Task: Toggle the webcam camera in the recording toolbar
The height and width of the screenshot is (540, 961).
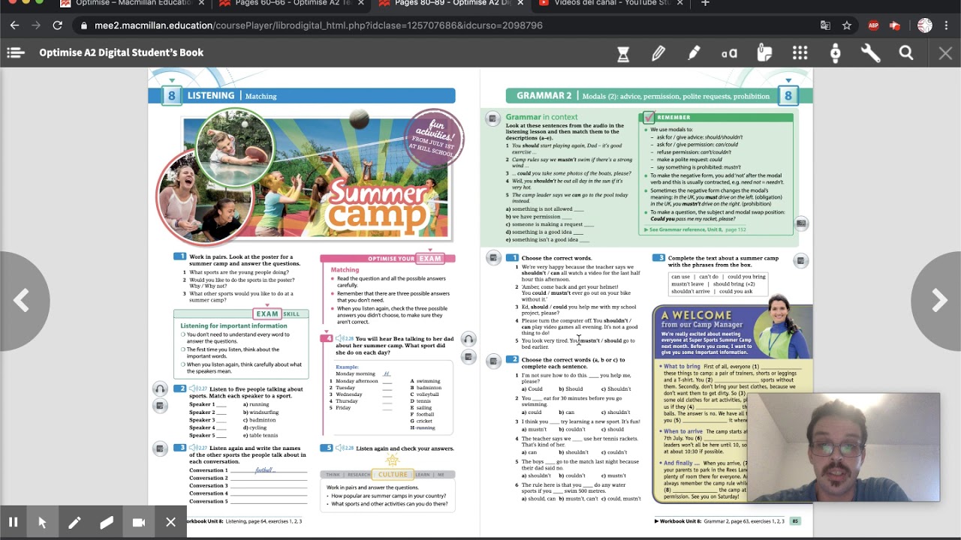Action: (139, 522)
